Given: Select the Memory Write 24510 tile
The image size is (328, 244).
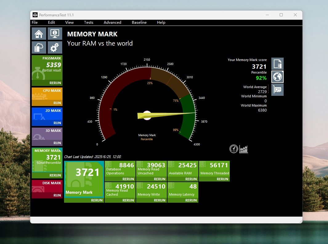Looking at the screenshot, I should tap(152, 190).
